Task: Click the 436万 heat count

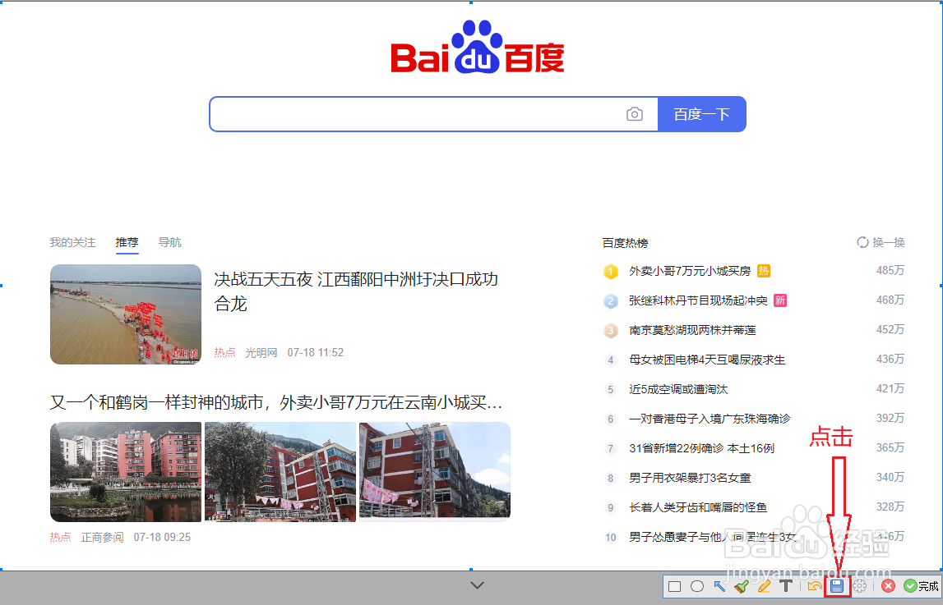Action: [x=890, y=359]
